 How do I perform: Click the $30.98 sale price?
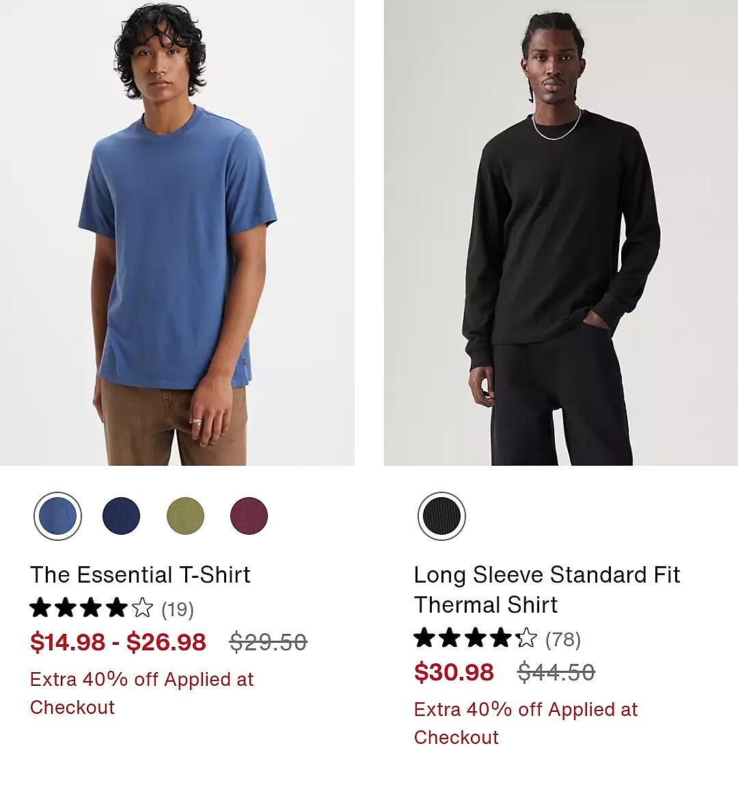(x=454, y=672)
